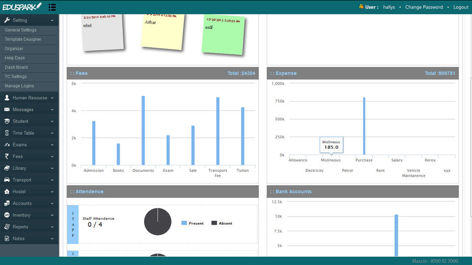The image size is (472, 265).
Task: Click the Inventory icon in sidebar
Action: (x=7, y=215)
